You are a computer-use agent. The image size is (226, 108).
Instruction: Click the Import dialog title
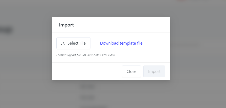click(x=66, y=25)
